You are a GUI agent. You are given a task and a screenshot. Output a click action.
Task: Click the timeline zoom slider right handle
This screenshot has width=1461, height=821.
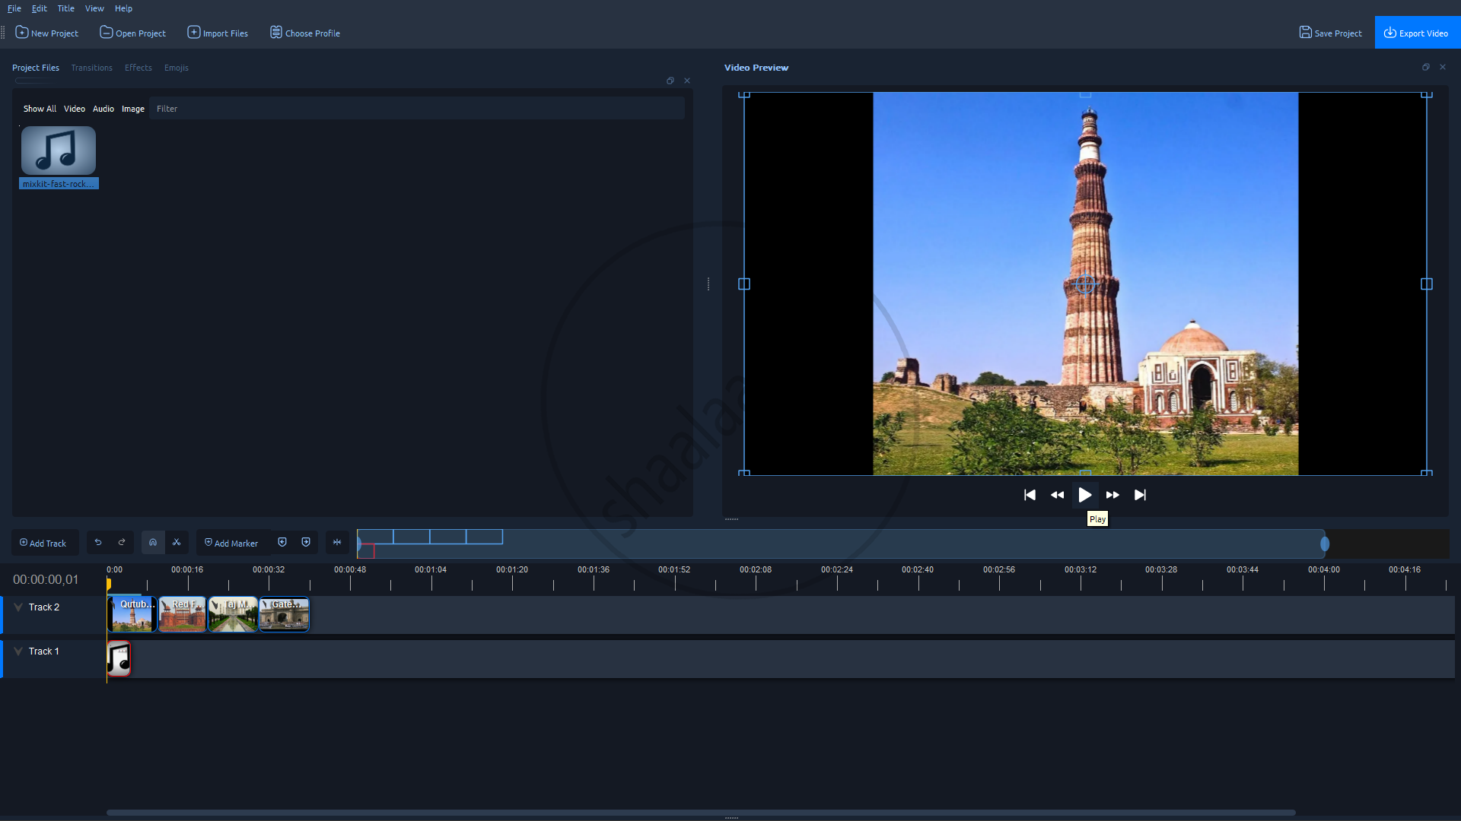[1325, 544]
